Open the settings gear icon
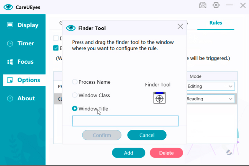Image resolution: width=249 pixels, height=166 pixels. coord(216,5)
